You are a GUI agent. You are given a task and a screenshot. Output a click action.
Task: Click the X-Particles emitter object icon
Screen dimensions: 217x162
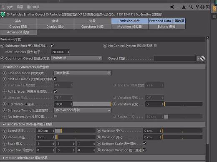pos(3,14)
